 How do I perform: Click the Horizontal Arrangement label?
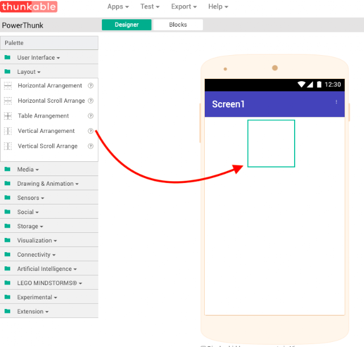49,86
